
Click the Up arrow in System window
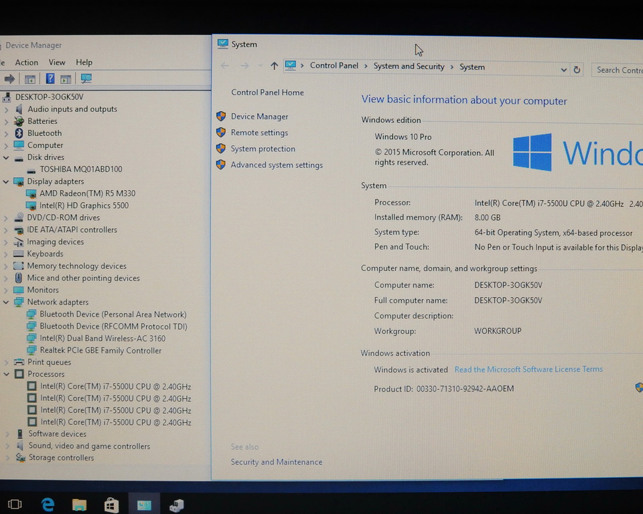pyautogui.click(x=274, y=66)
